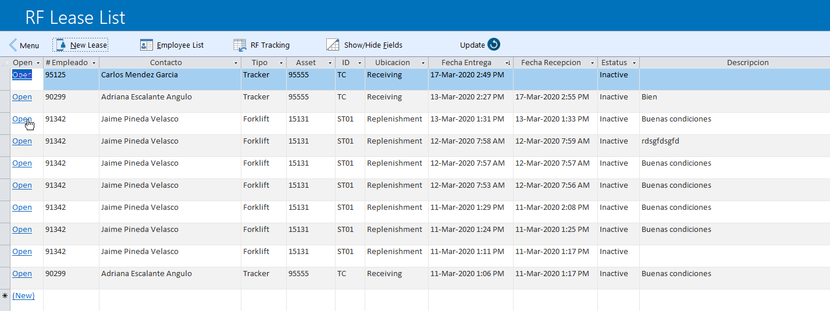
Task: Open the Tipo column dropdown arrow
Action: pyautogui.click(x=281, y=63)
